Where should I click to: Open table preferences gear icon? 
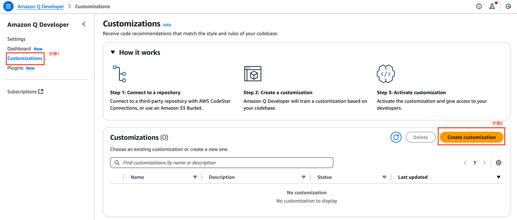click(499, 163)
